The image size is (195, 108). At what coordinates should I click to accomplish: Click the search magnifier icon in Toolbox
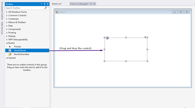click(46, 8)
